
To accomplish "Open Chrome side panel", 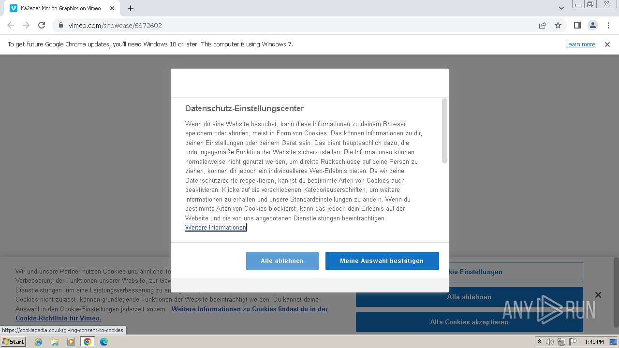I will pyautogui.click(x=577, y=25).
